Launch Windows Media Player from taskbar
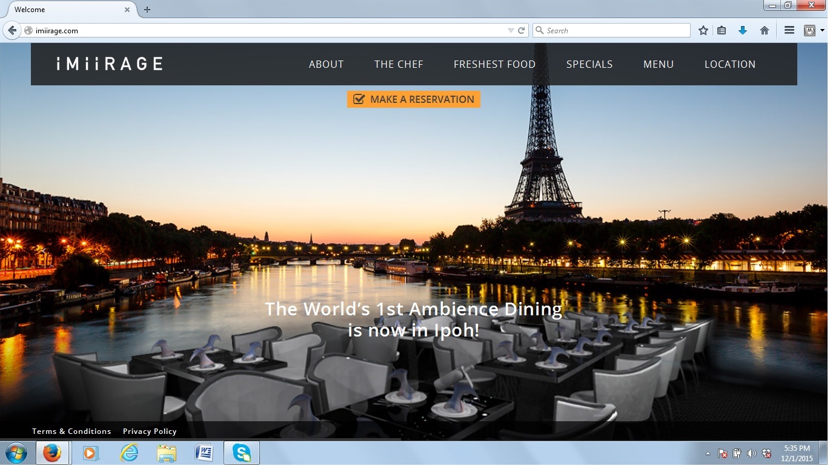The image size is (830, 466). (91, 453)
